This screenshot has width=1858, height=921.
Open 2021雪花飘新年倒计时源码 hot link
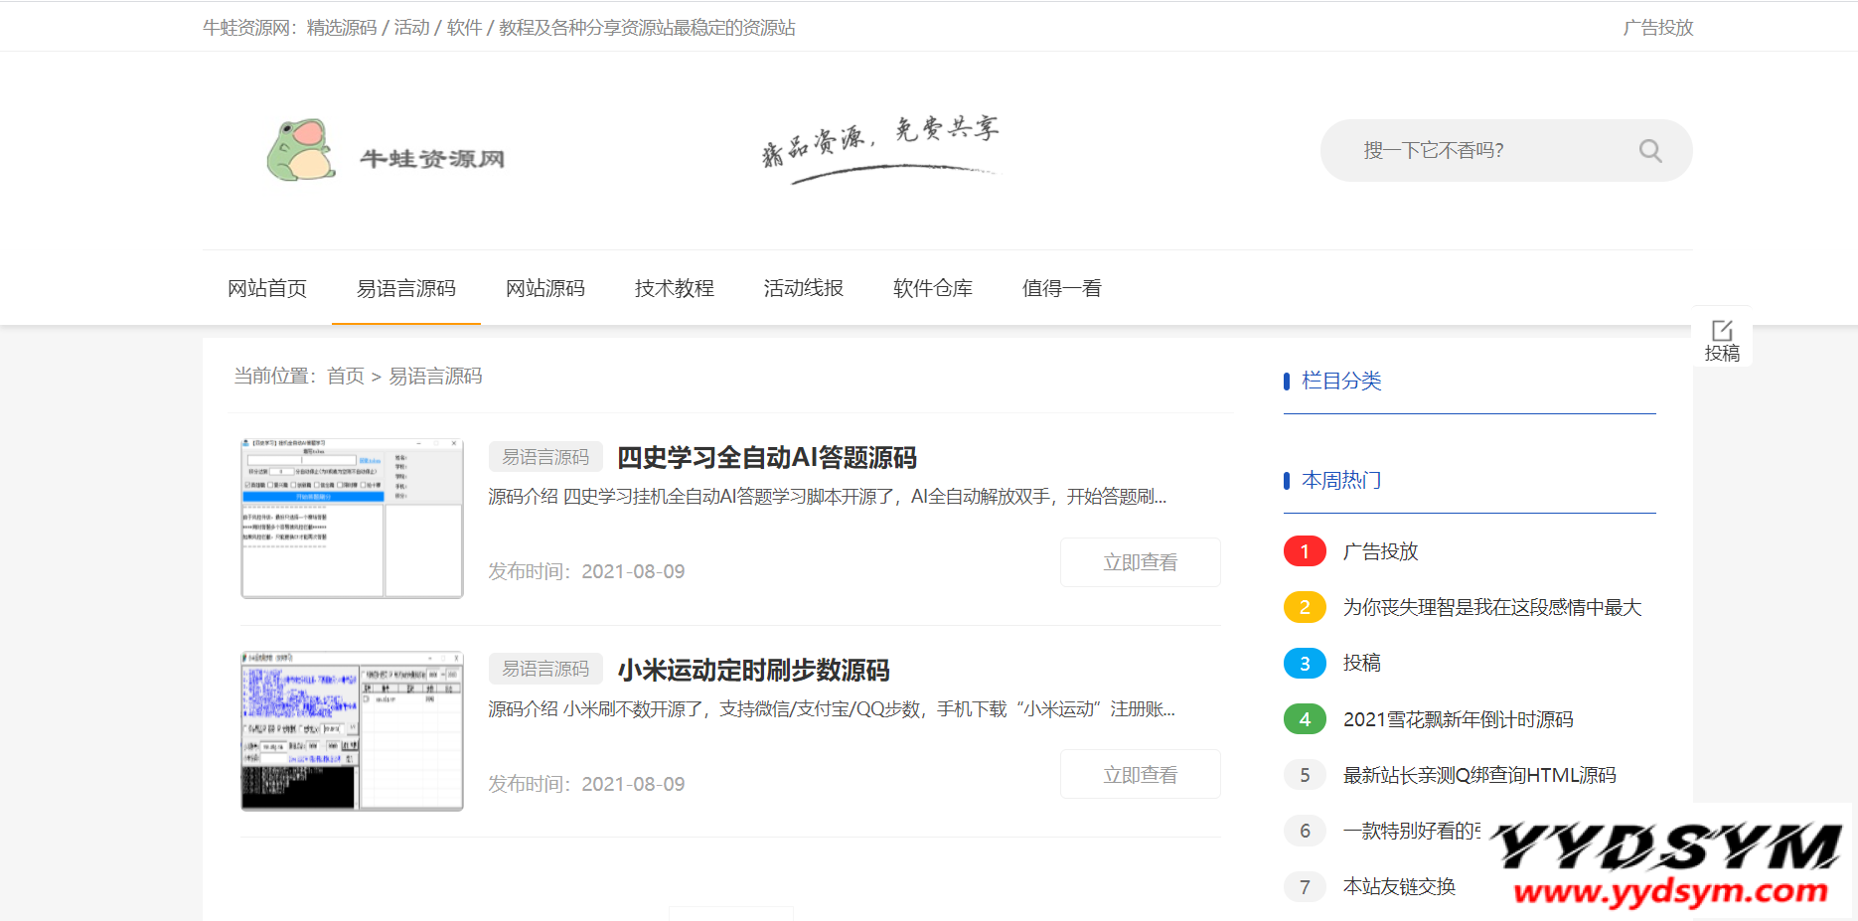[x=1458, y=719]
